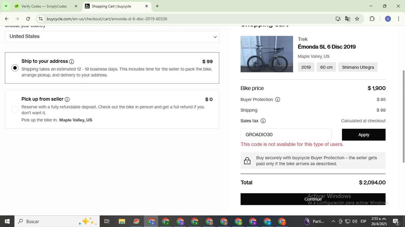Screen dimensions: 405x227
Task: Open Chrome three-dot menu
Action: click(399, 19)
